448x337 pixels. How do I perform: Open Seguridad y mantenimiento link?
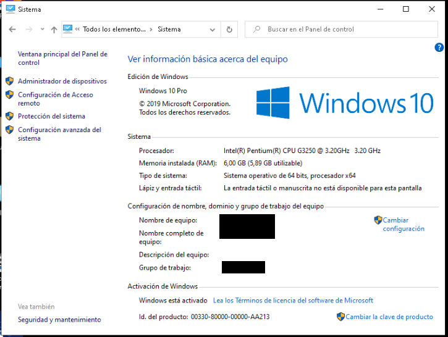(59, 320)
